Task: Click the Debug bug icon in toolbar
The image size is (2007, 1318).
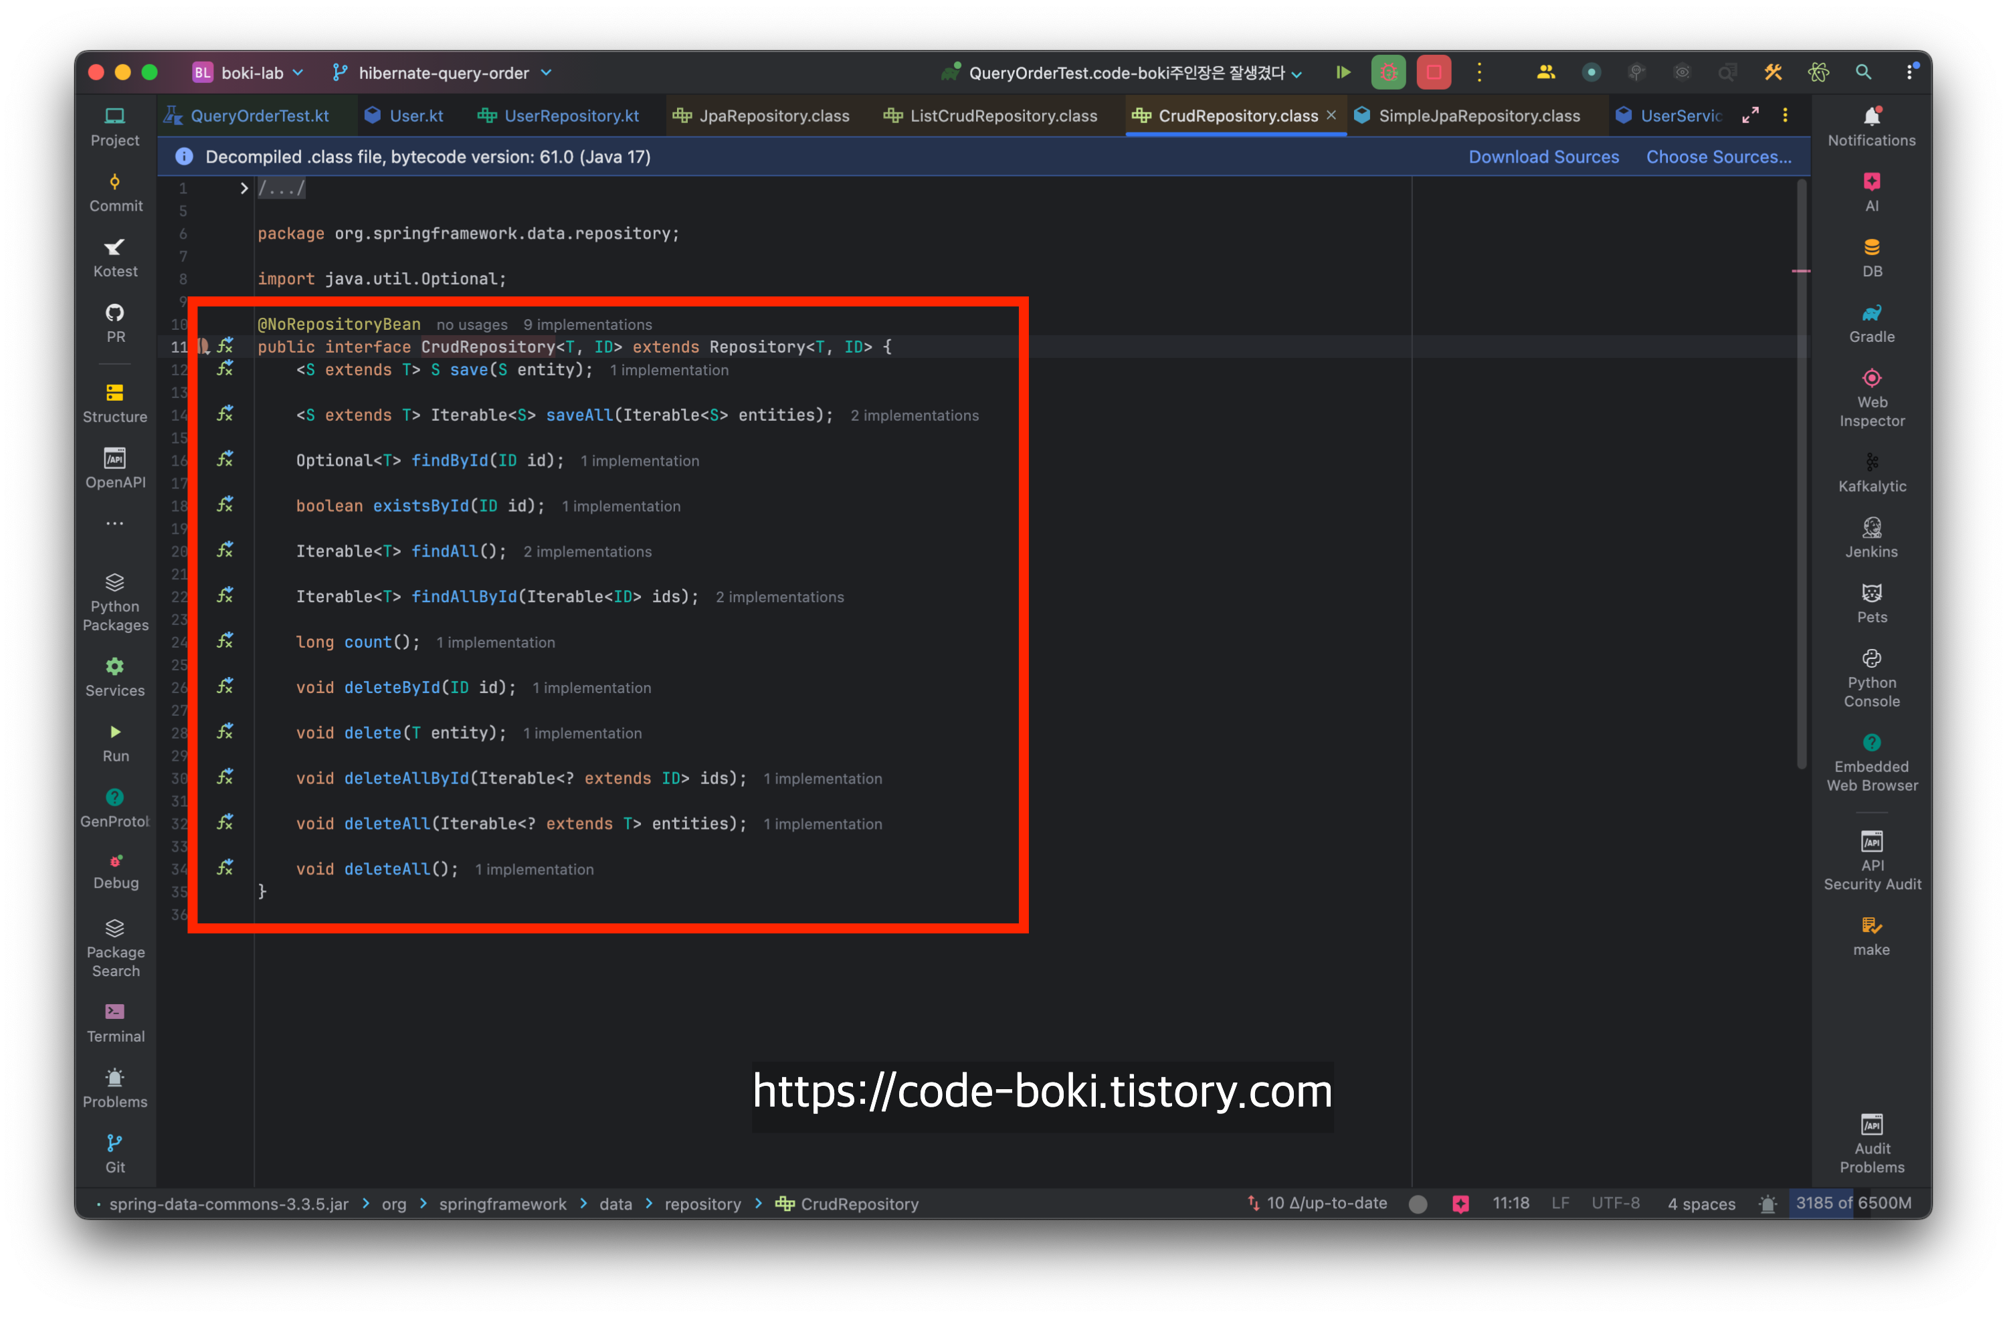Action: click(x=1388, y=72)
